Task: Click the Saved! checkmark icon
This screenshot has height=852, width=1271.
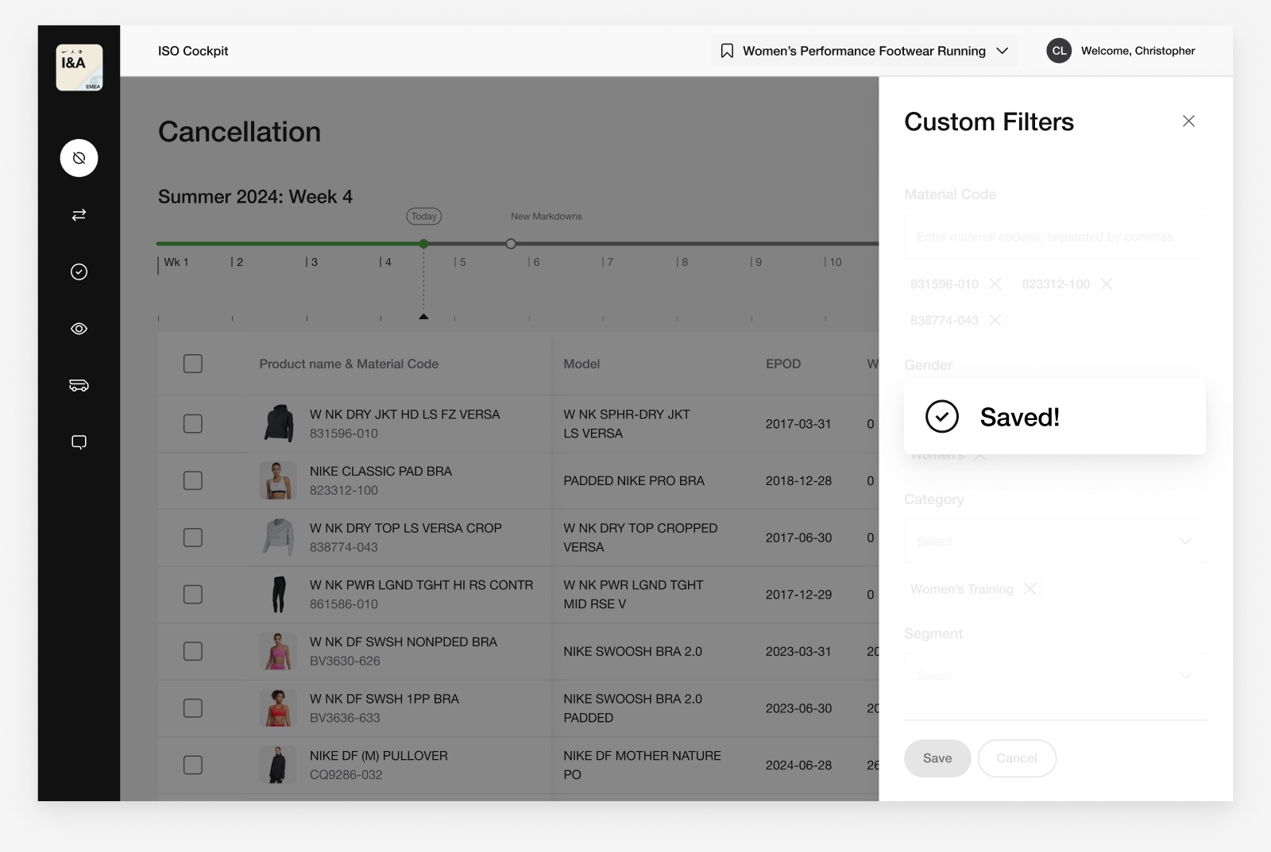Action: click(942, 417)
